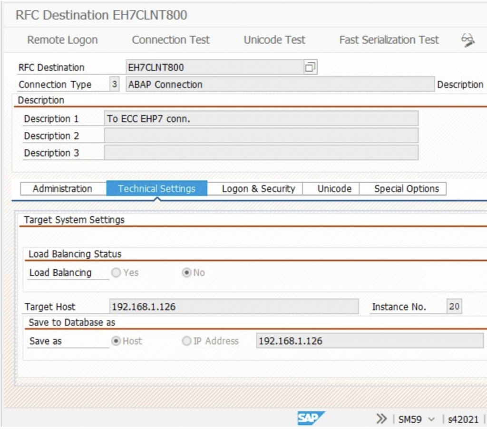Open the Logon & Security tab
The width and height of the screenshot is (487, 429).
tap(258, 189)
